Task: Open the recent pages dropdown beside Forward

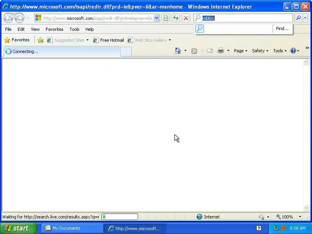Action: click(x=28, y=18)
